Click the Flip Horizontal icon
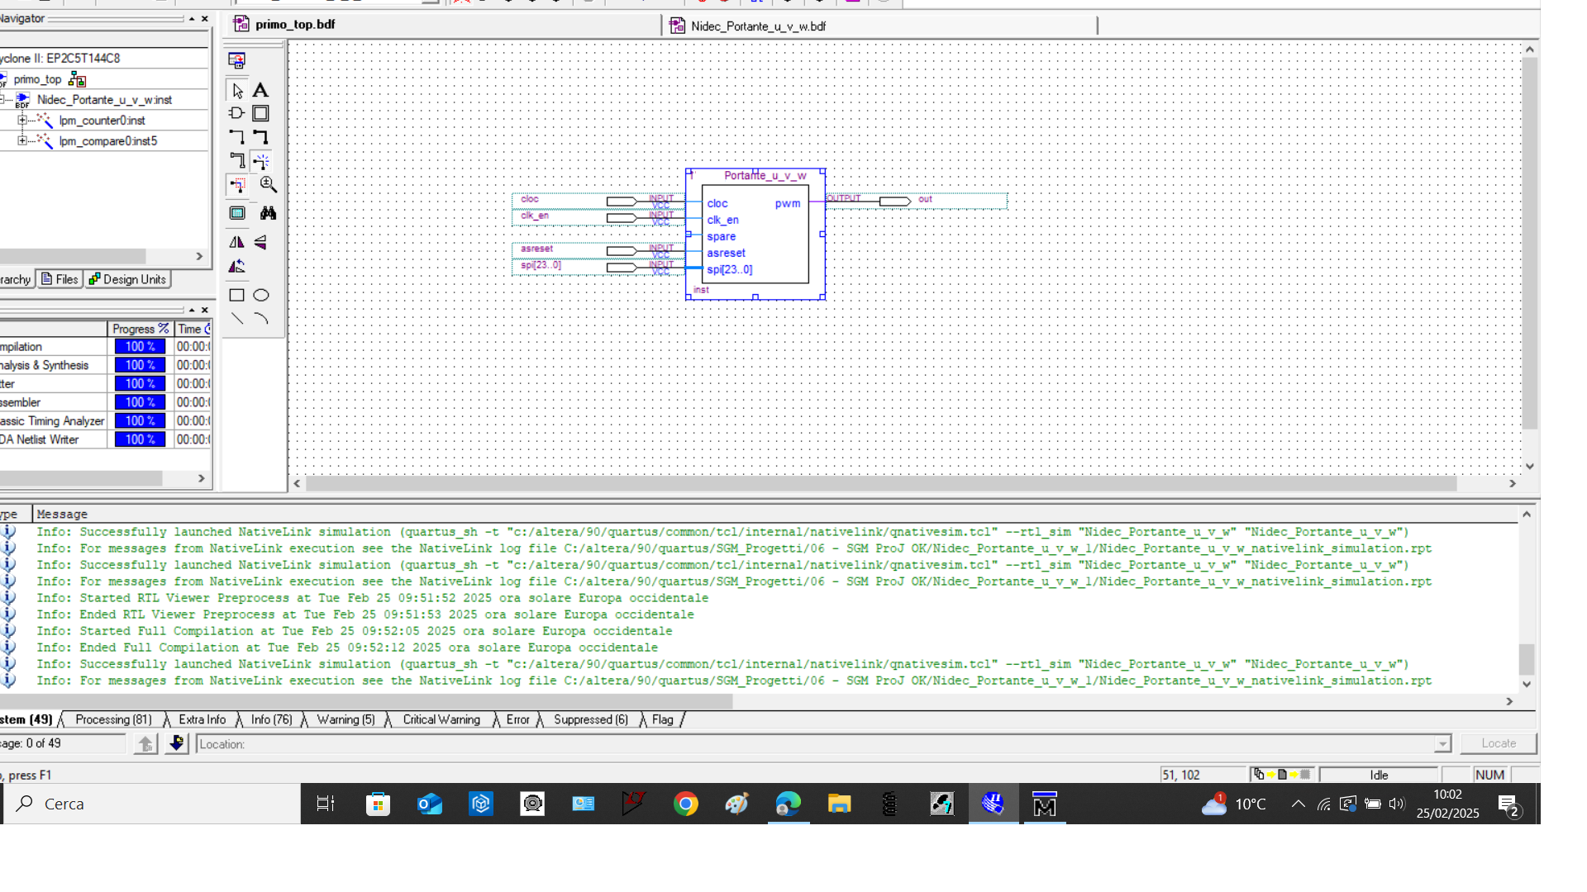1587x892 pixels. [x=237, y=242]
